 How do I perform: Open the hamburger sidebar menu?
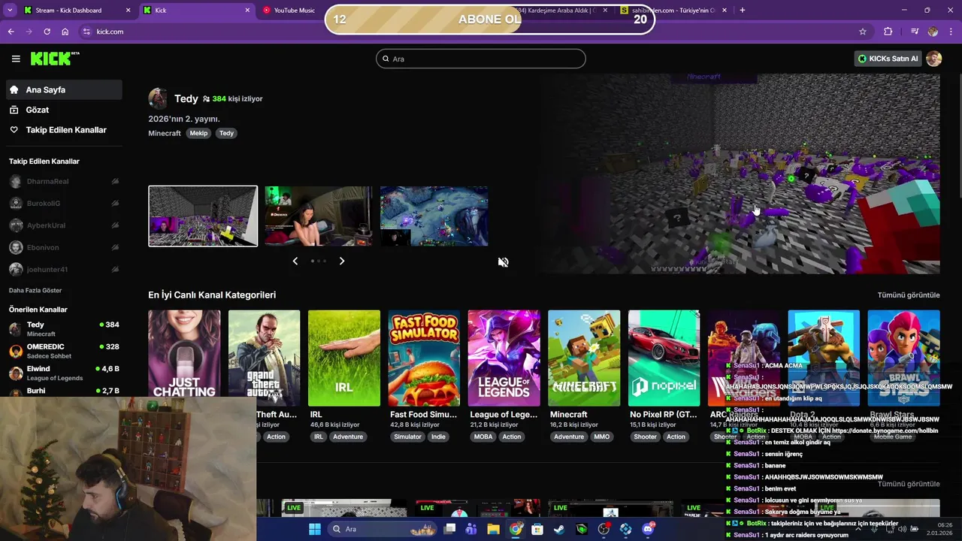pos(16,59)
